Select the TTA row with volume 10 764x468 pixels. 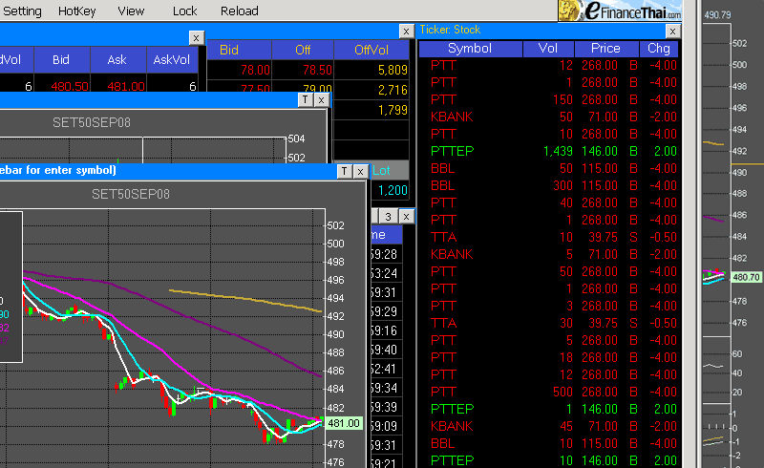pyautogui.click(x=548, y=238)
